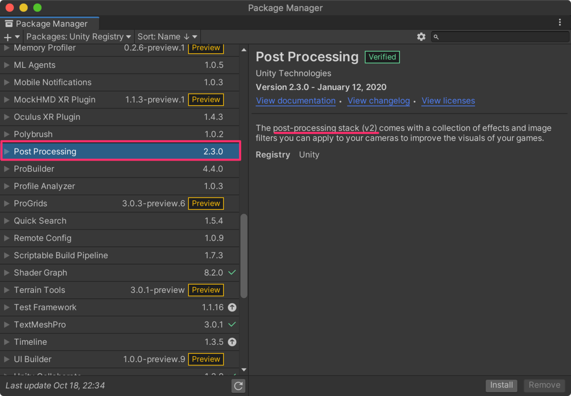Image resolution: width=571 pixels, height=396 pixels.
Task: Click the Version 2.3.0 - January 12, 2020 text
Action: tap(321, 87)
